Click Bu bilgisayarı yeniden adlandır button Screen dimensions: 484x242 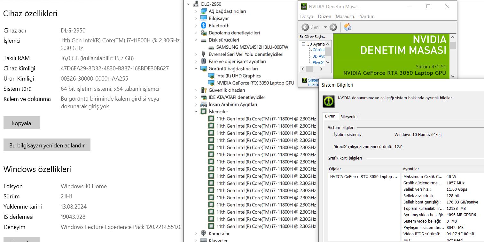[x=47, y=145]
